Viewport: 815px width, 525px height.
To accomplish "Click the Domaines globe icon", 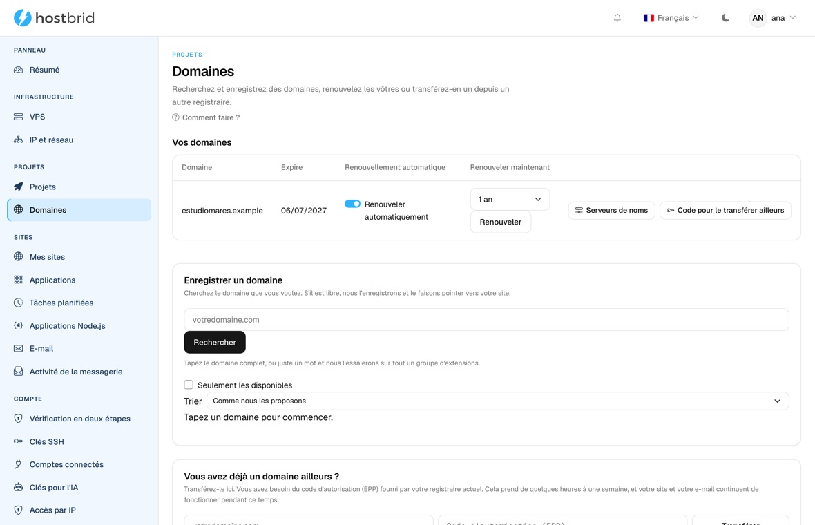I will click(x=18, y=210).
